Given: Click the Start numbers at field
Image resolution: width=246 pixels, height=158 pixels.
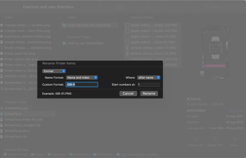Looking at the screenshot, I should coord(149,85).
